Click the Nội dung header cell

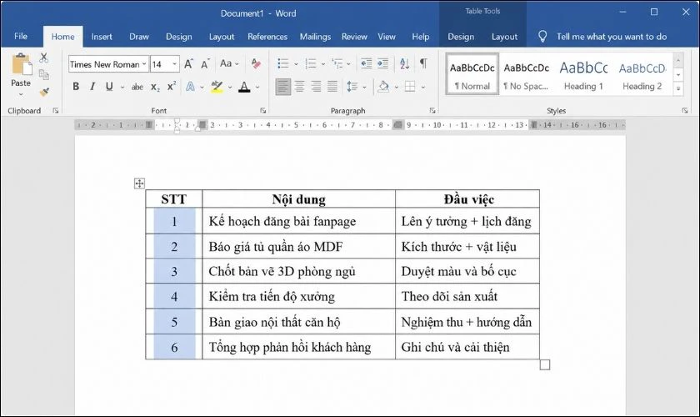[x=298, y=198]
